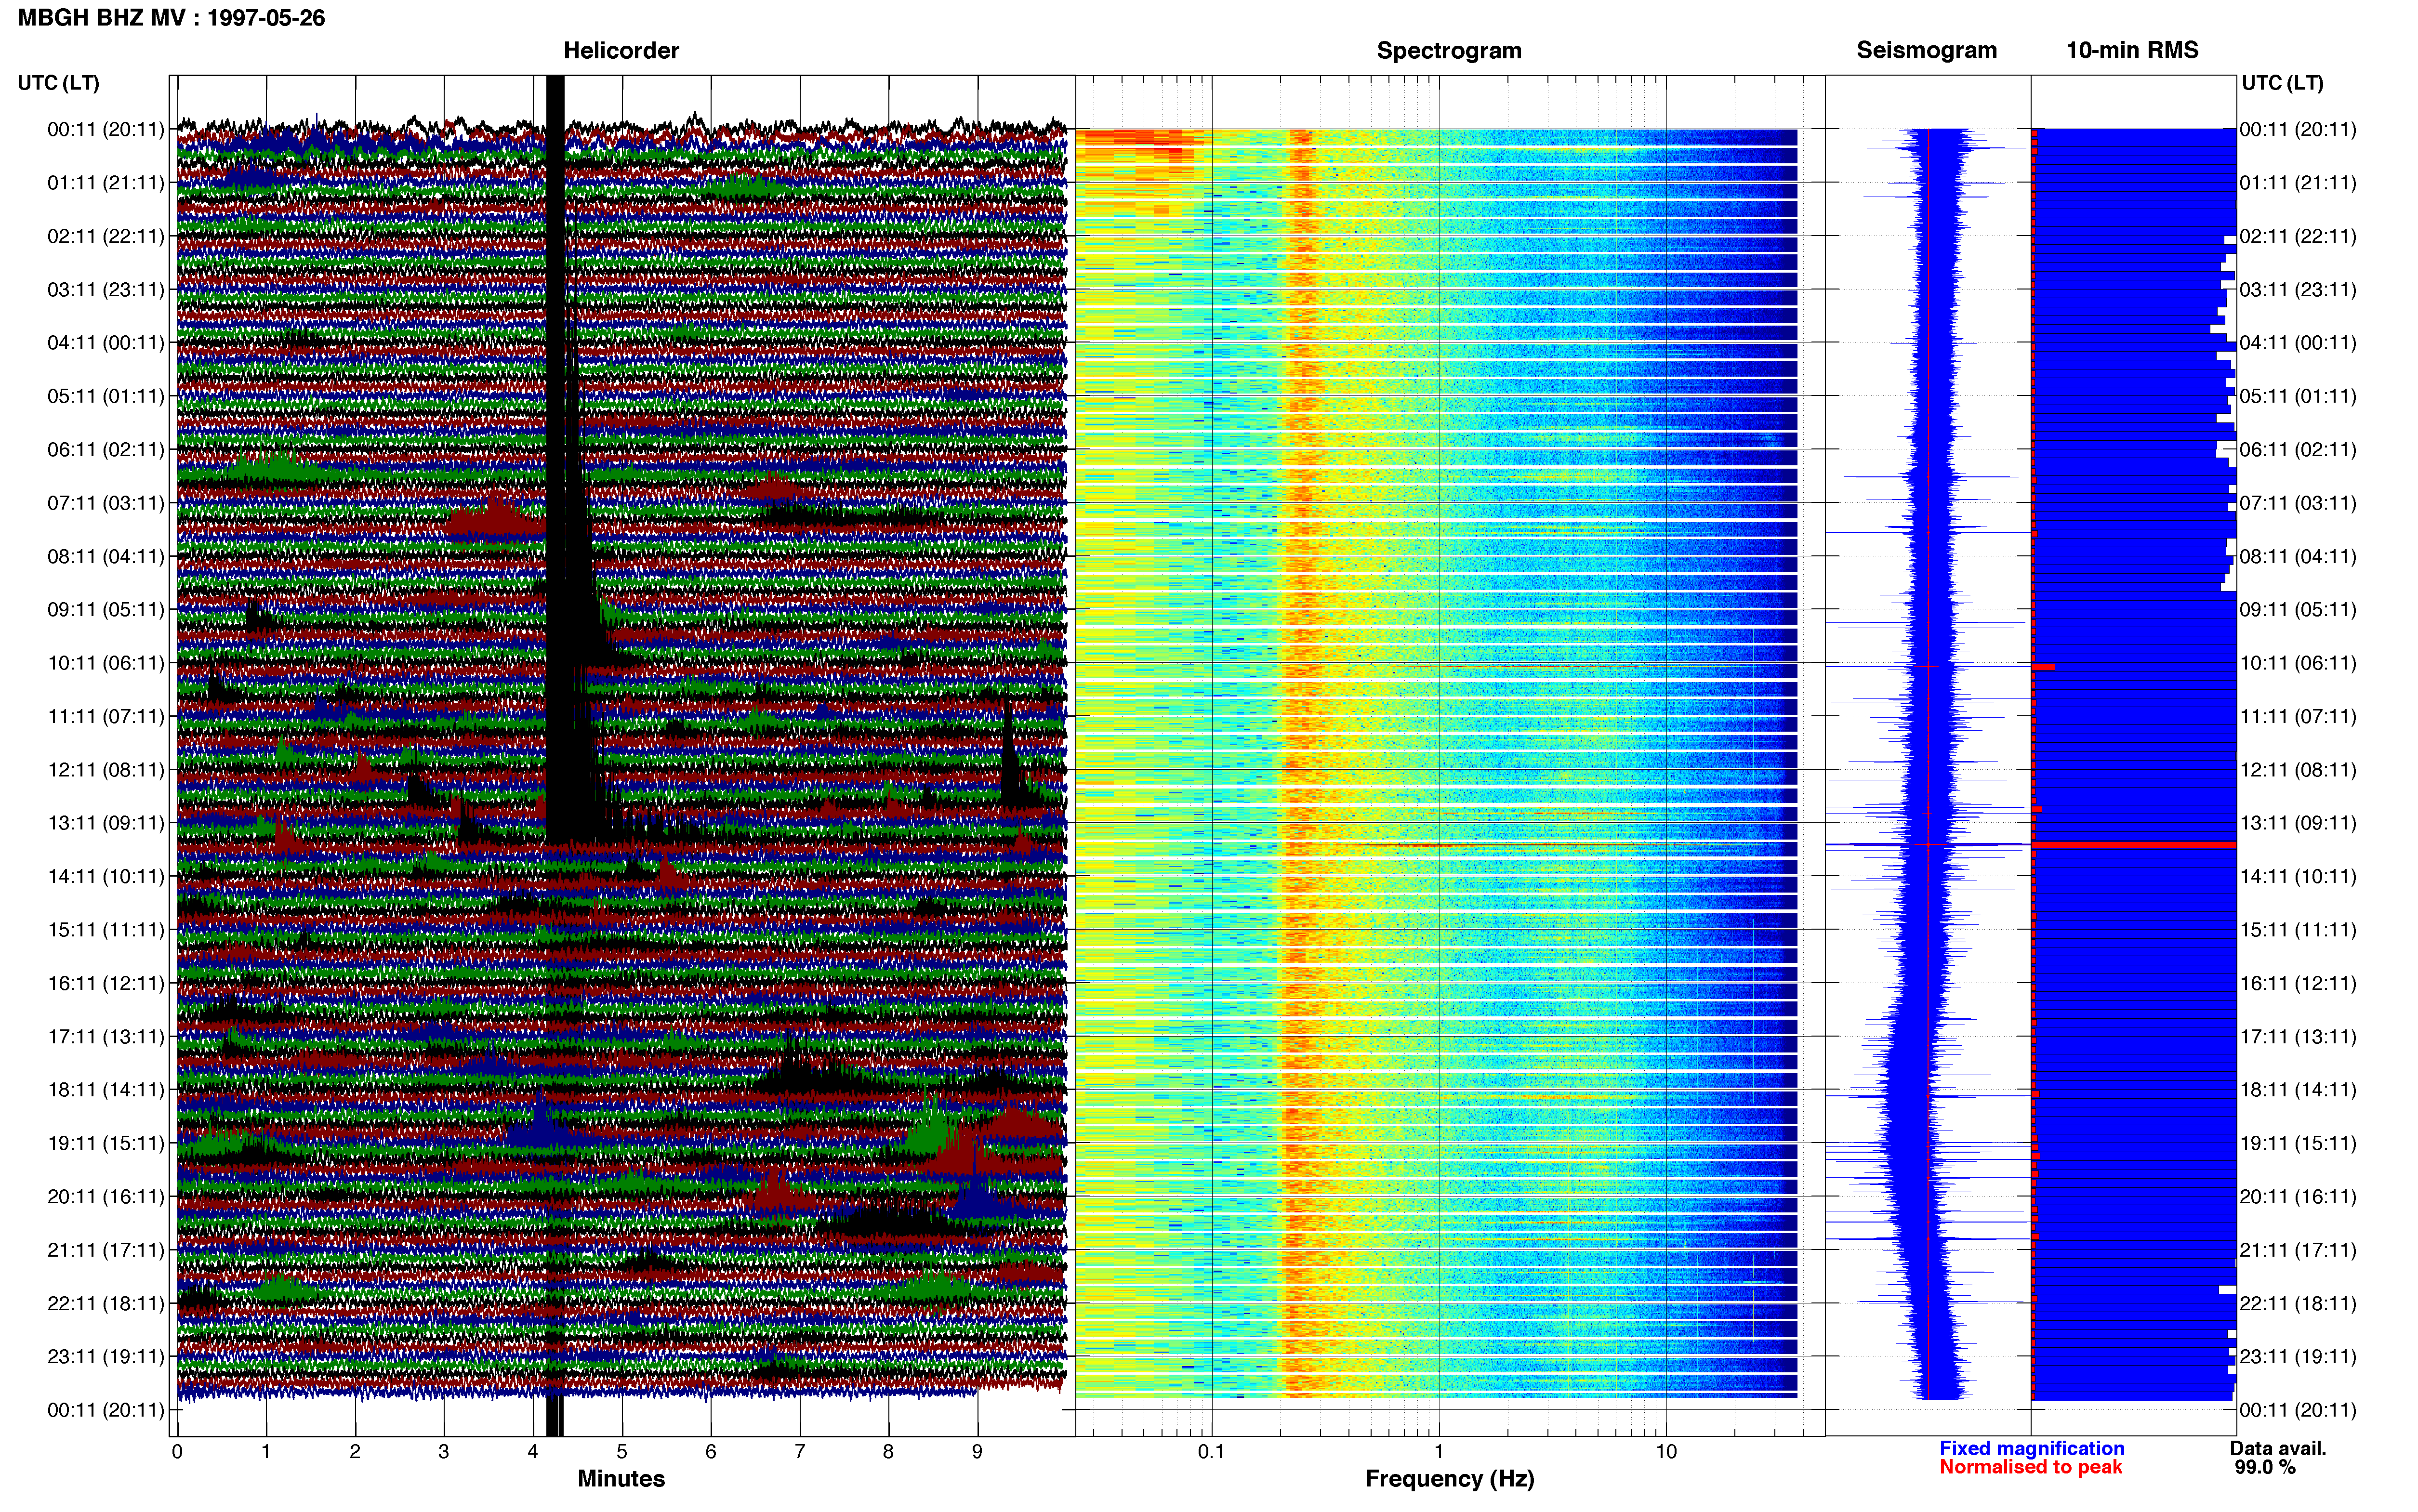Click the 0 tick on the Minutes axis

(177, 1452)
